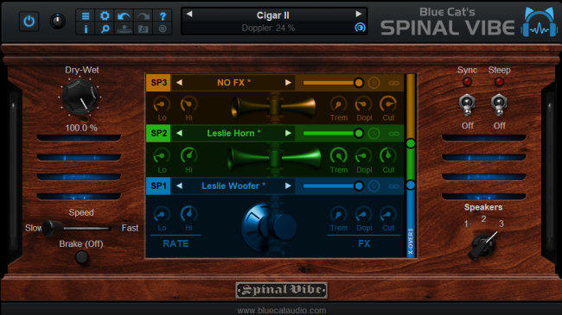Flip the Steep toggle switch
The width and height of the screenshot is (562, 315).
click(x=499, y=105)
